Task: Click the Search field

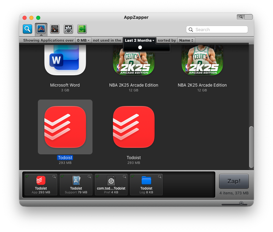Action: click(x=217, y=29)
